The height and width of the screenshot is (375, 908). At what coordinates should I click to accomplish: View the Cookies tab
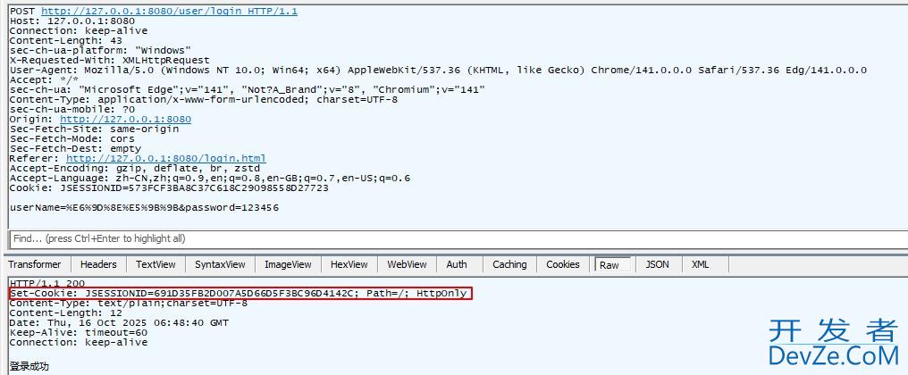563,264
